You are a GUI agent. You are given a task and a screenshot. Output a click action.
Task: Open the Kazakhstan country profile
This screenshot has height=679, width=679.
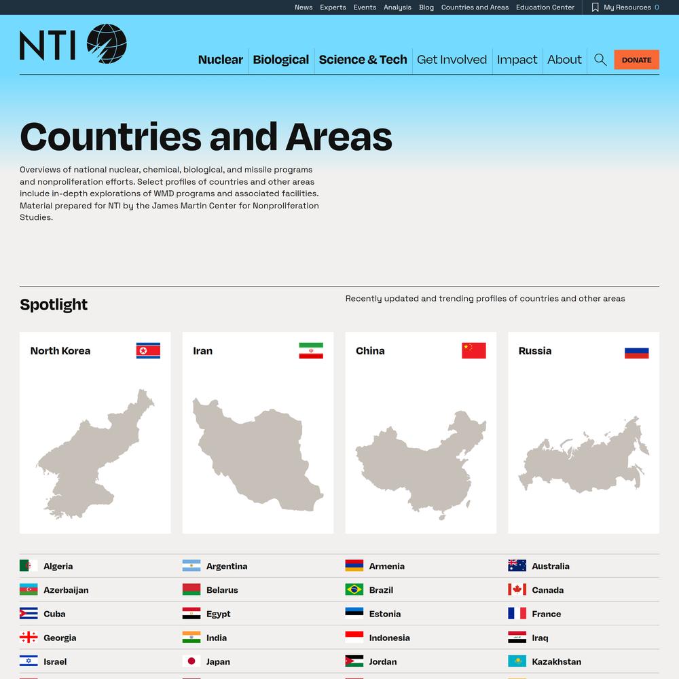click(557, 661)
